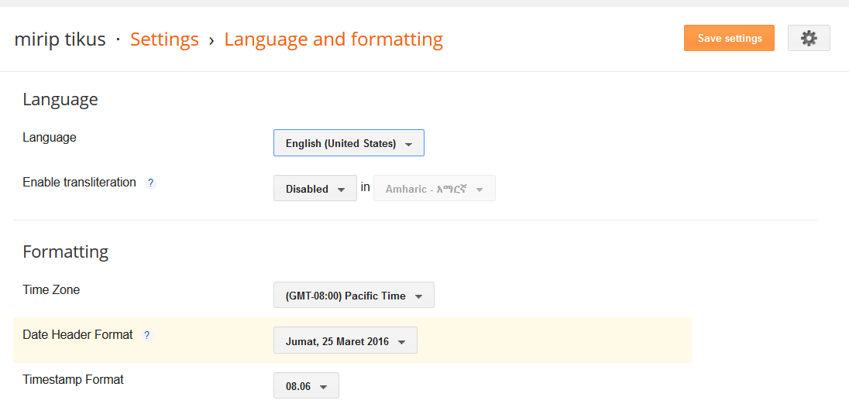Click the mirip tikus blog title
The height and width of the screenshot is (414, 849).
(x=60, y=39)
